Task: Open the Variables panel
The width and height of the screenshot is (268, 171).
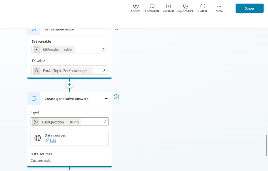Action: coord(168,8)
